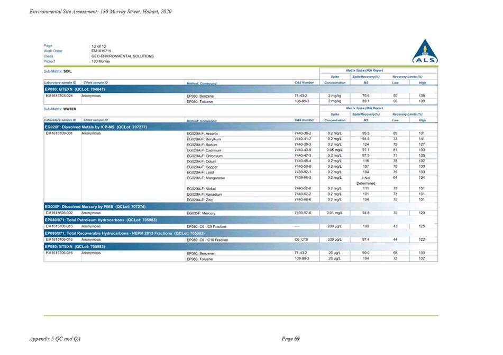This screenshot has width=503, height=355.
Task: Select section header 'EP080: BTEXN (QCLot: 704647)'
Action: (75, 89)
